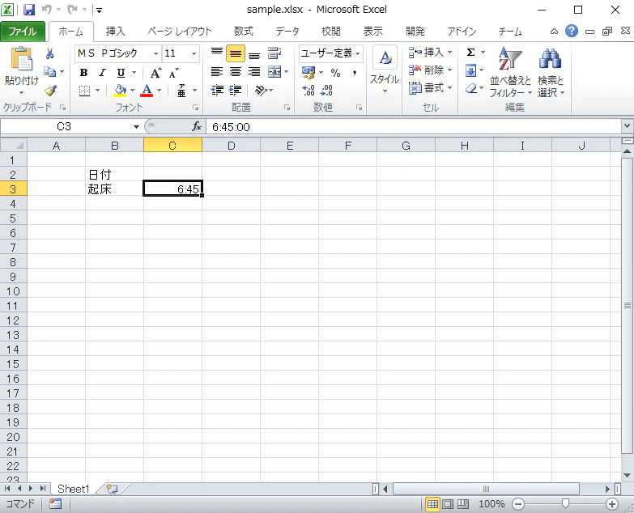Switch to the ページ レイアウト tab
Viewport: 634px width, 513px height.
tap(180, 31)
